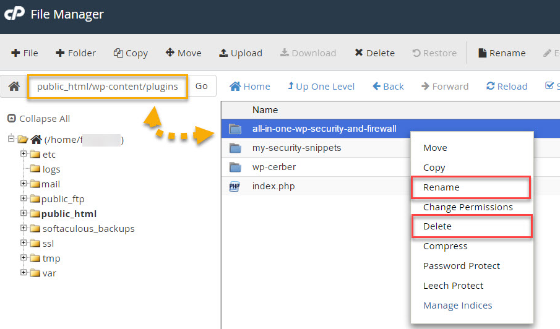Image resolution: width=560 pixels, height=329 pixels.
Task: Expand the softaculous_backups folder node
Action: [24, 228]
